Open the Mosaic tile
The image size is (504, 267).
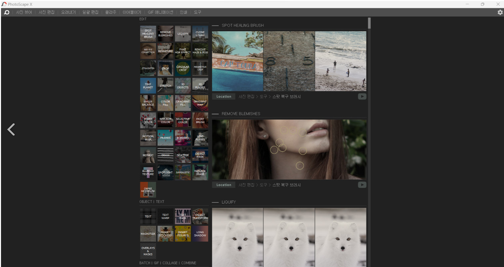point(148,155)
